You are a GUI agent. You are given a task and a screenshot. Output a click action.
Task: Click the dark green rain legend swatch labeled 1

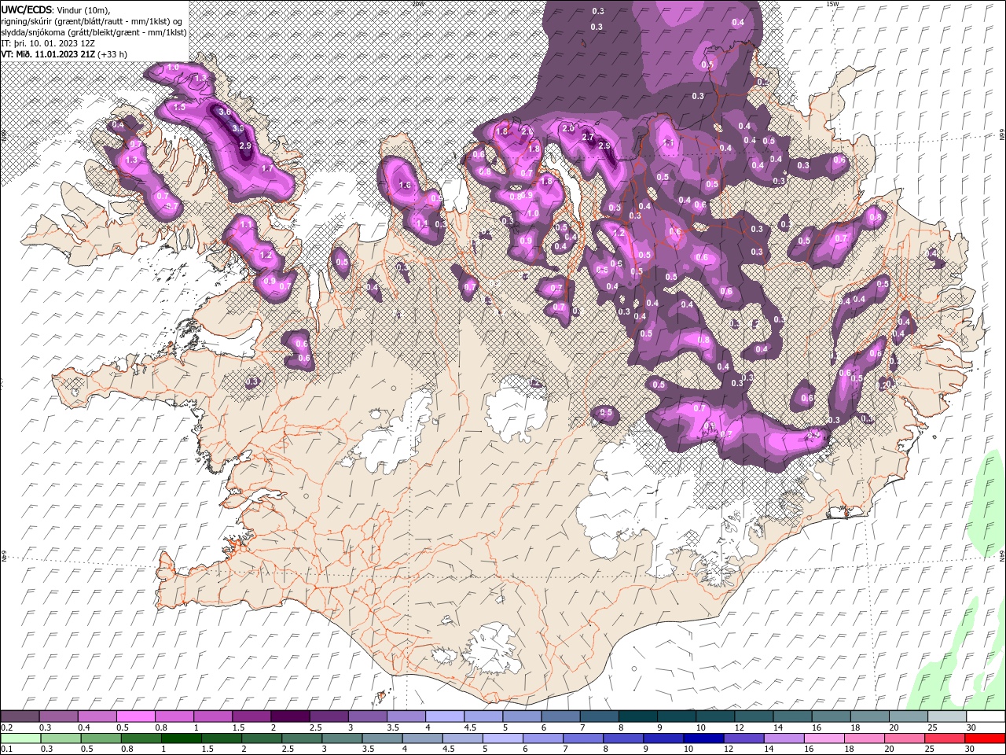pos(182,738)
